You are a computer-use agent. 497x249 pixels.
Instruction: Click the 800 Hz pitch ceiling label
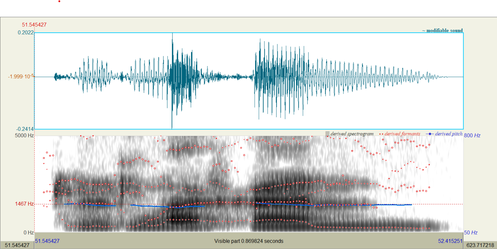tap(472, 136)
